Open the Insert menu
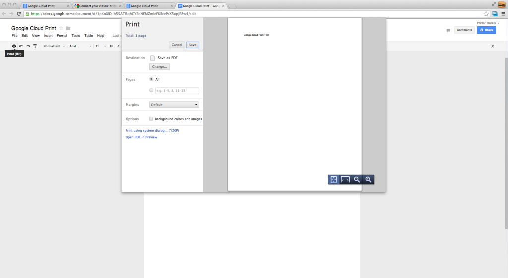The width and height of the screenshot is (508, 278). click(x=48, y=36)
